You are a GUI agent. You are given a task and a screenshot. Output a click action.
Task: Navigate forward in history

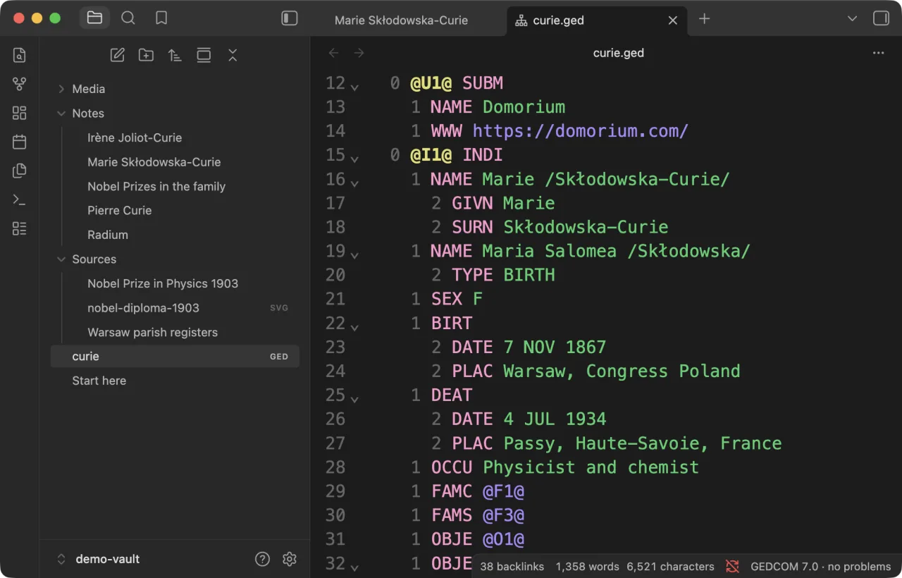pos(359,53)
